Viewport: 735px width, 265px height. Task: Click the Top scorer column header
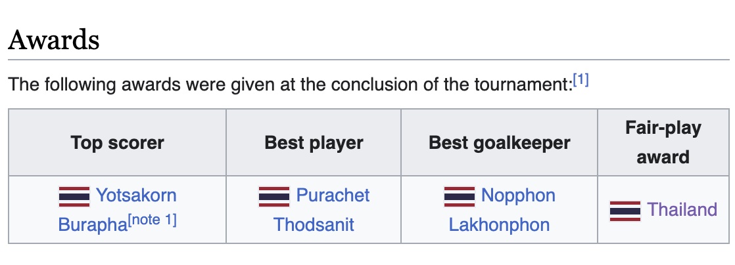click(x=117, y=142)
